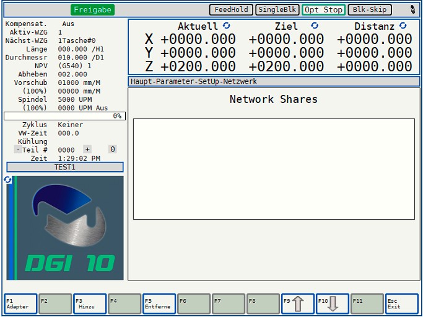Click the Z Aktuell value +0200.000
Image resolution: width=423 pixels, height=317 pixels.
(198, 66)
